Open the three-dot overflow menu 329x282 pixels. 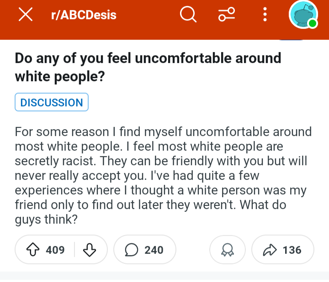(265, 15)
